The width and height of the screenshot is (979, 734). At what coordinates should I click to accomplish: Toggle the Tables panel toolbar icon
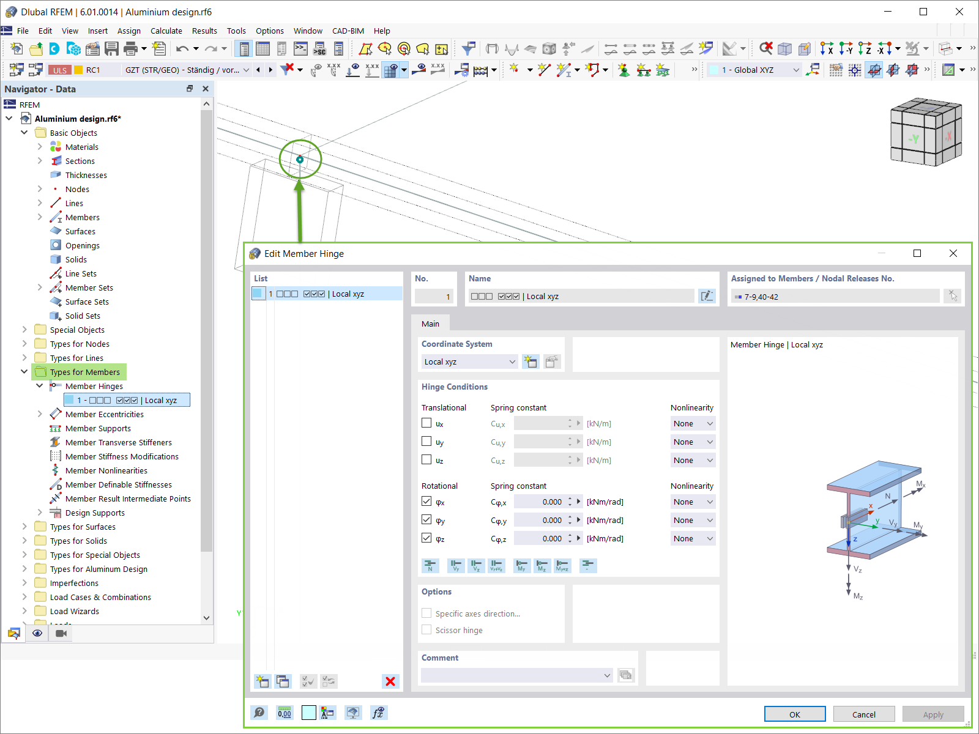pos(262,48)
